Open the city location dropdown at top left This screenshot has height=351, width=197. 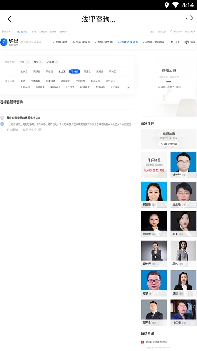pos(6,32)
